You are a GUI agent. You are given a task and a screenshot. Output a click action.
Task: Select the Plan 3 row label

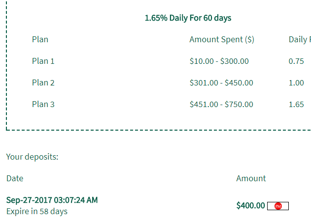click(x=43, y=105)
